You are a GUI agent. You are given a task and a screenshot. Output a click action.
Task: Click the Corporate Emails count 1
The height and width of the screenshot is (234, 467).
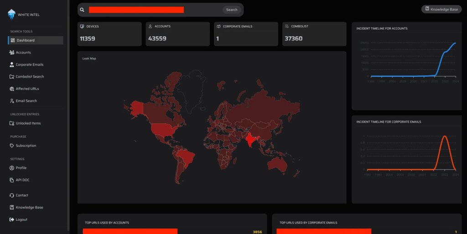click(x=218, y=39)
